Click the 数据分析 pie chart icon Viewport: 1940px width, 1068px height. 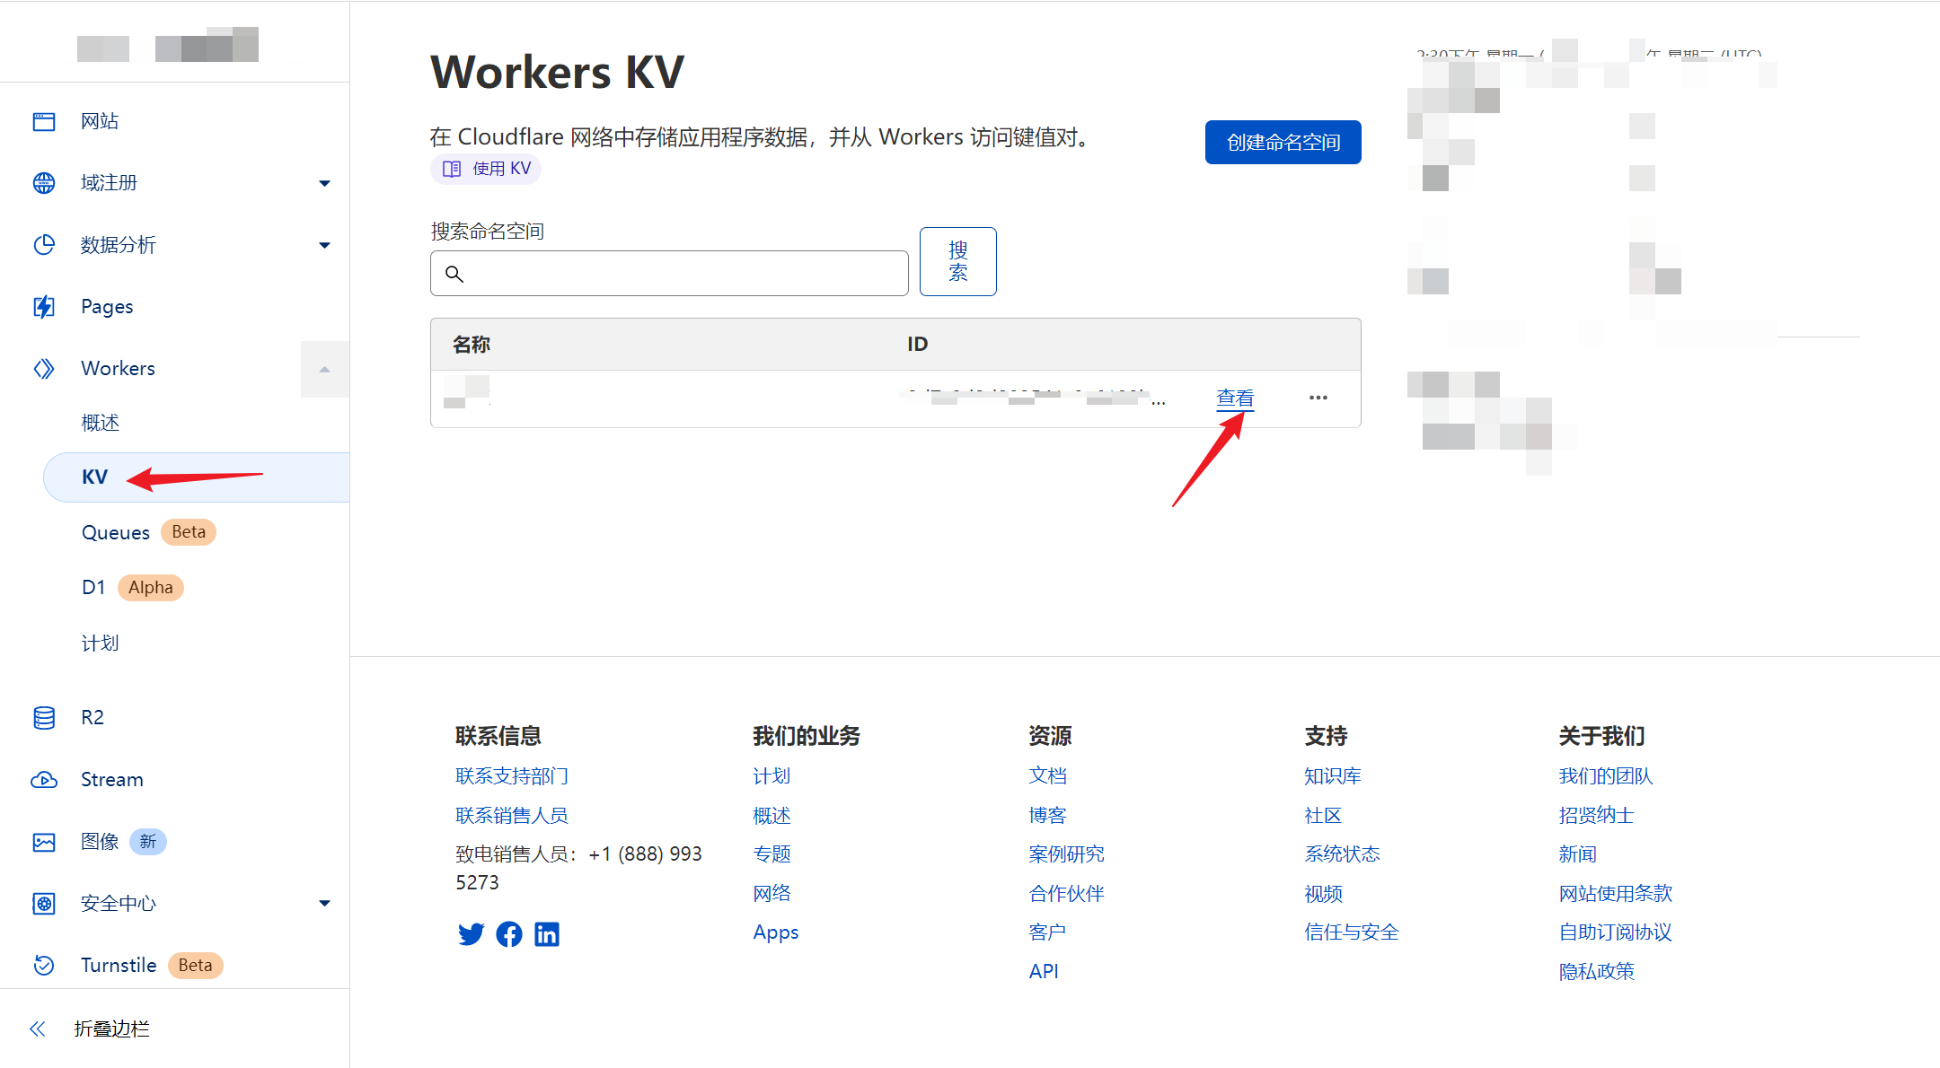point(44,245)
